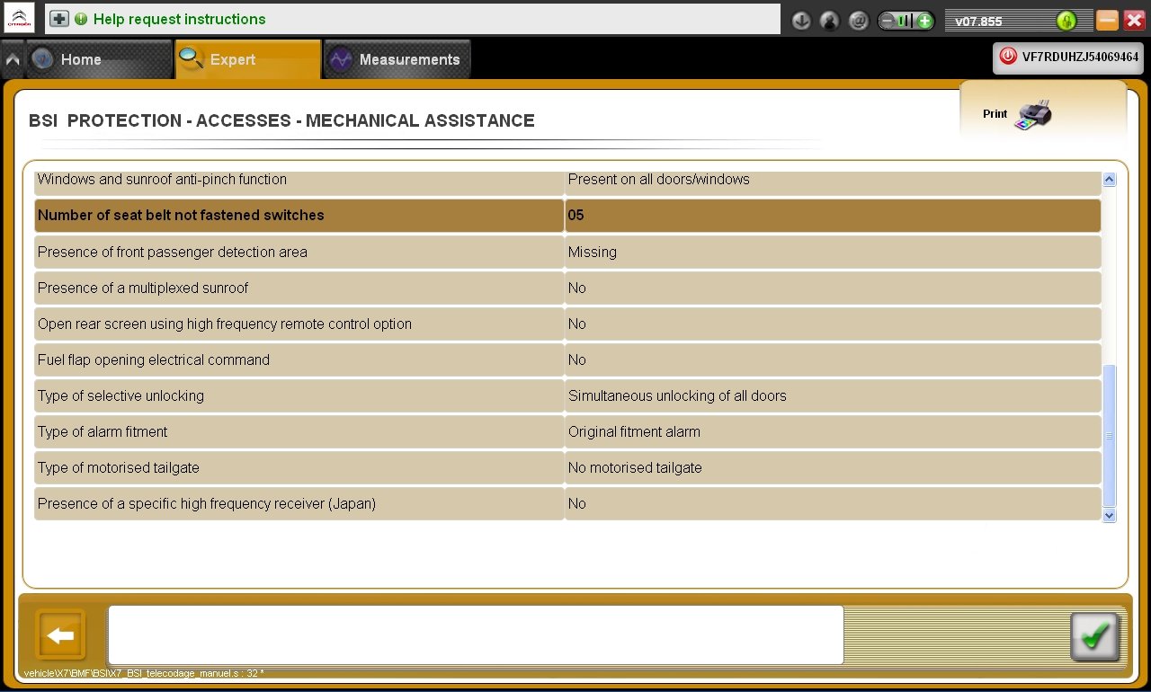
Task: Click the Citroën logo icon
Action: pyautogui.click(x=19, y=19)
